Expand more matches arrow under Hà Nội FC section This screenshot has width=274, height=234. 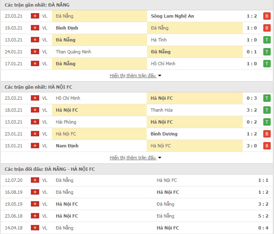(159, 158)
